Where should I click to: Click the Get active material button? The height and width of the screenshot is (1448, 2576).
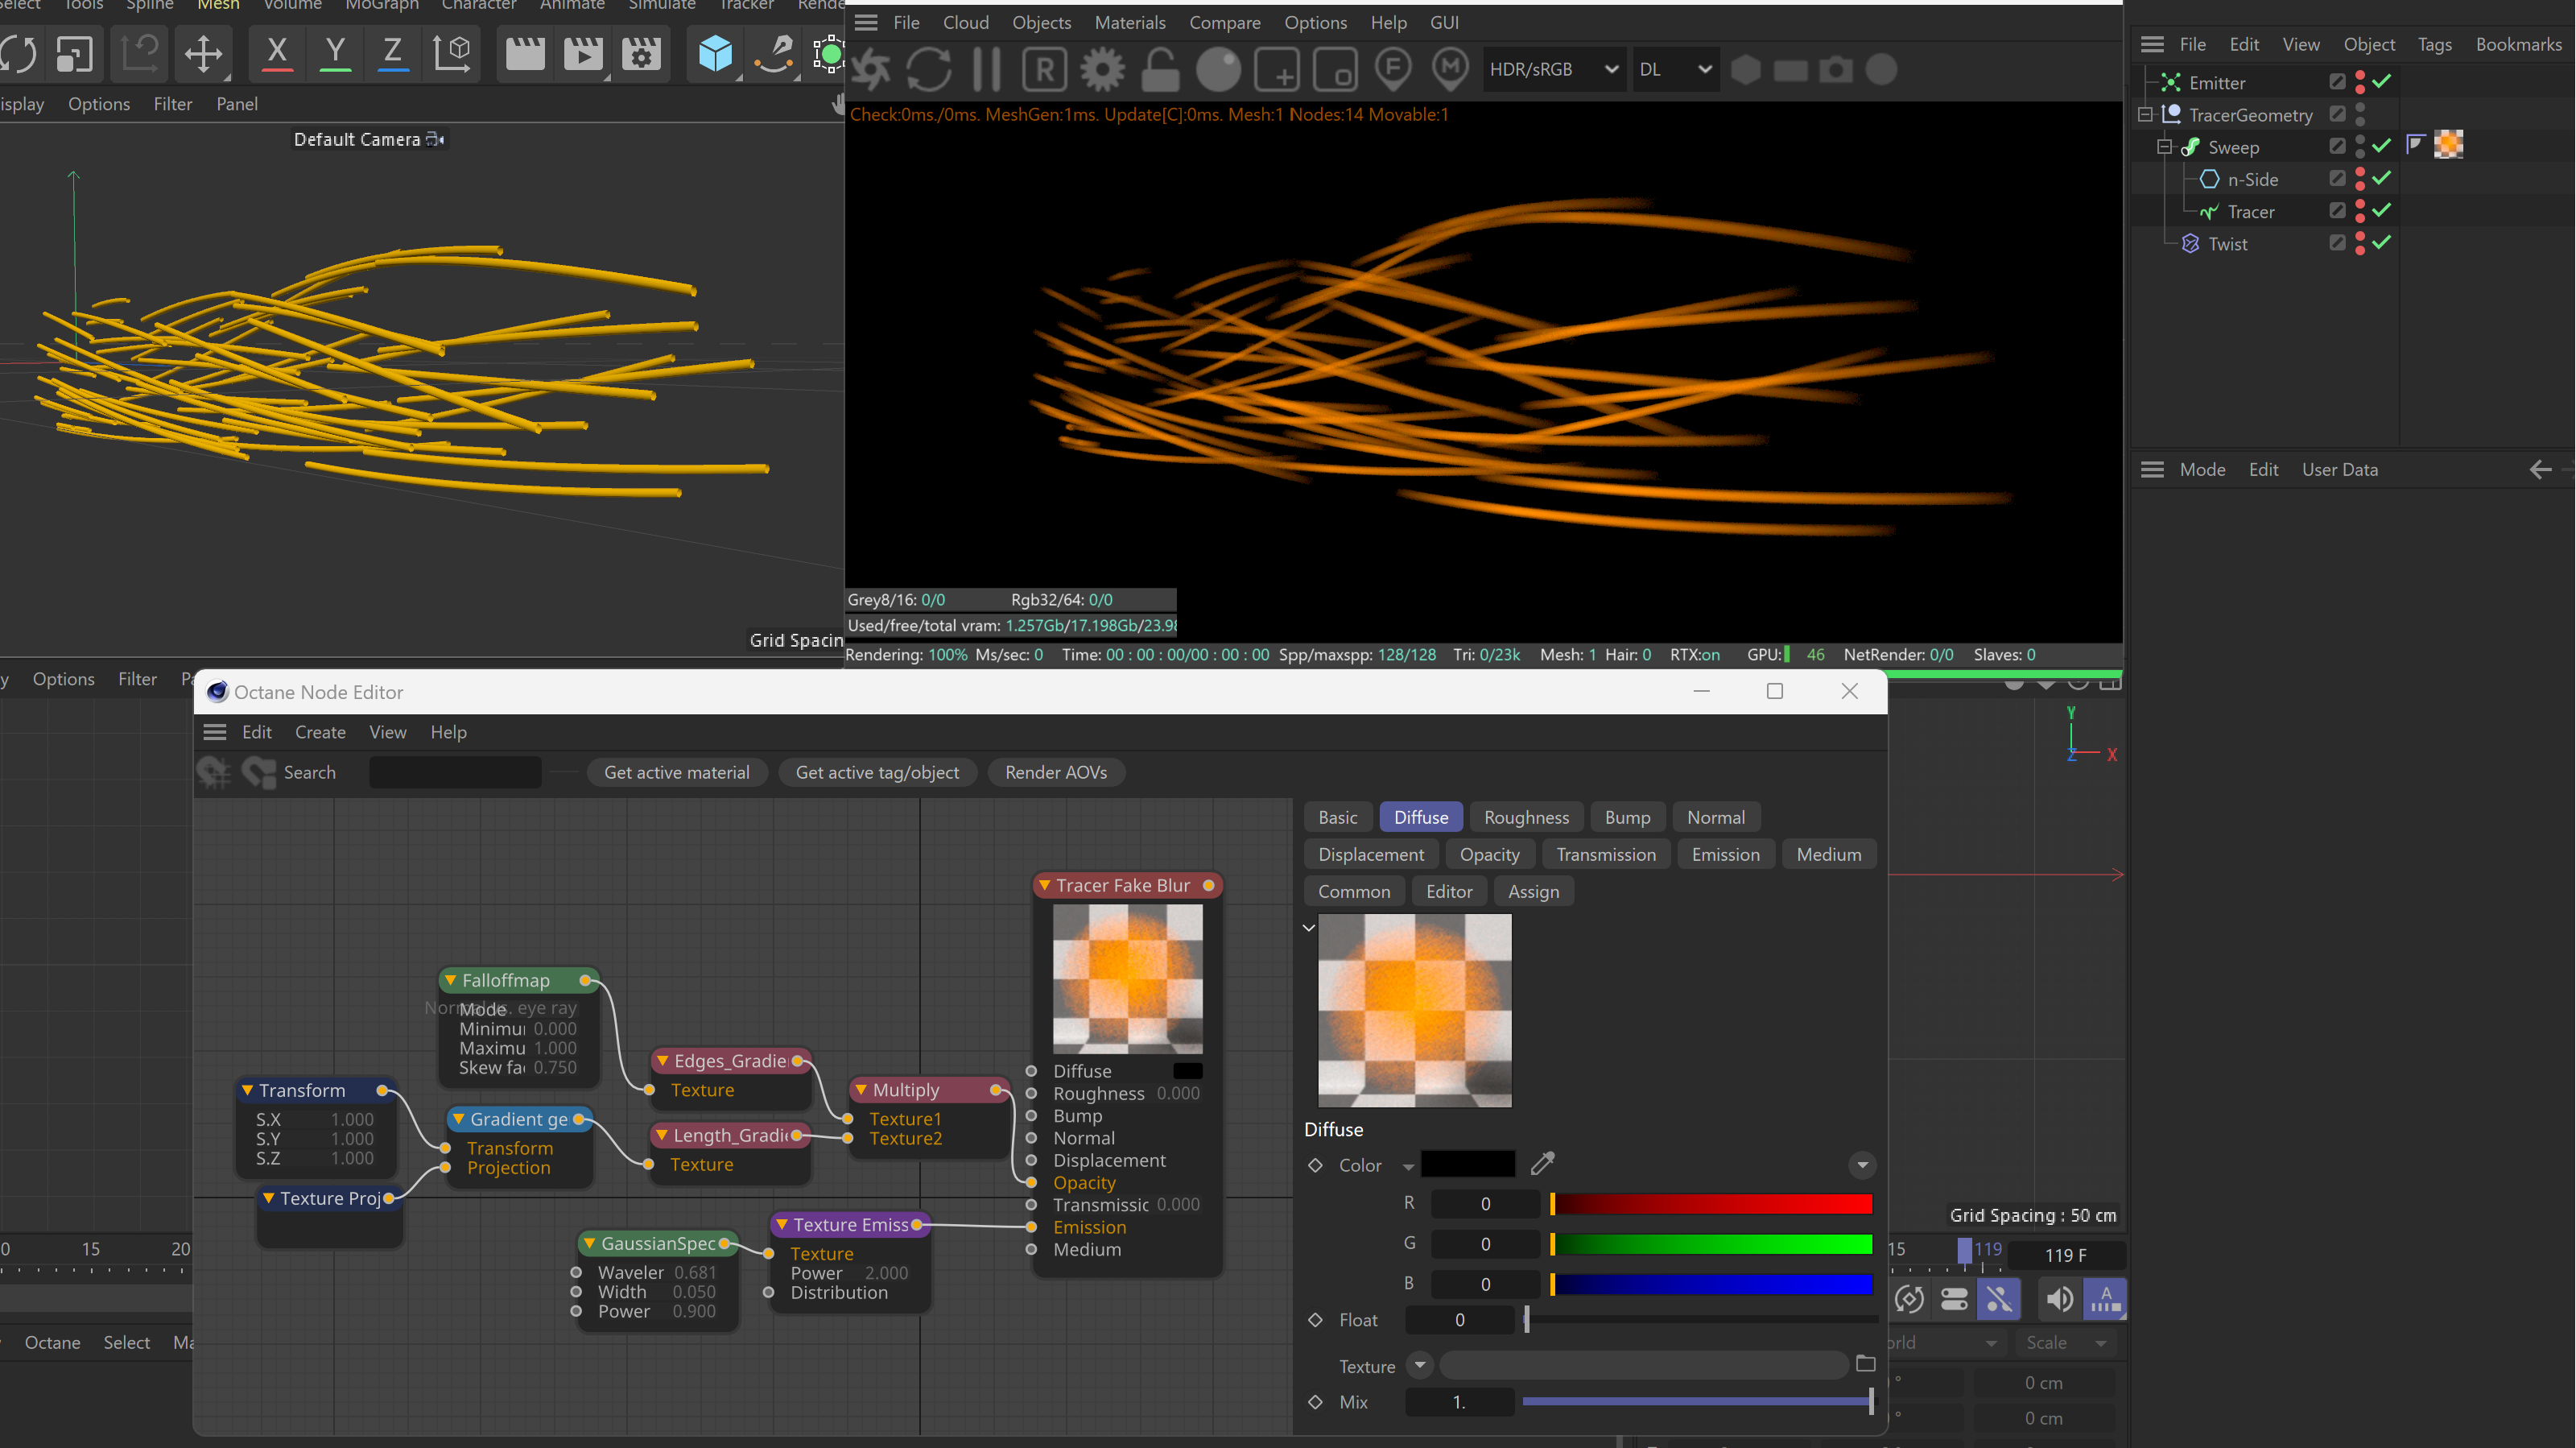pos(676,772)
